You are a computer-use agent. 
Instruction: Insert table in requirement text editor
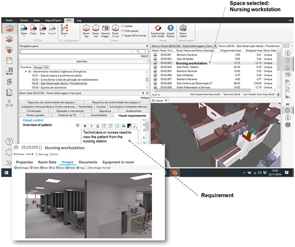click(x=117, y=126)
